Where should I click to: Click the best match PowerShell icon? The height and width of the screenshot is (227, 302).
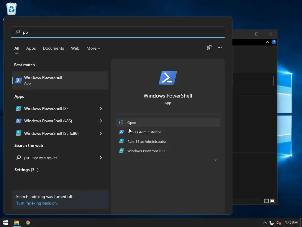(x=19, y=80)
